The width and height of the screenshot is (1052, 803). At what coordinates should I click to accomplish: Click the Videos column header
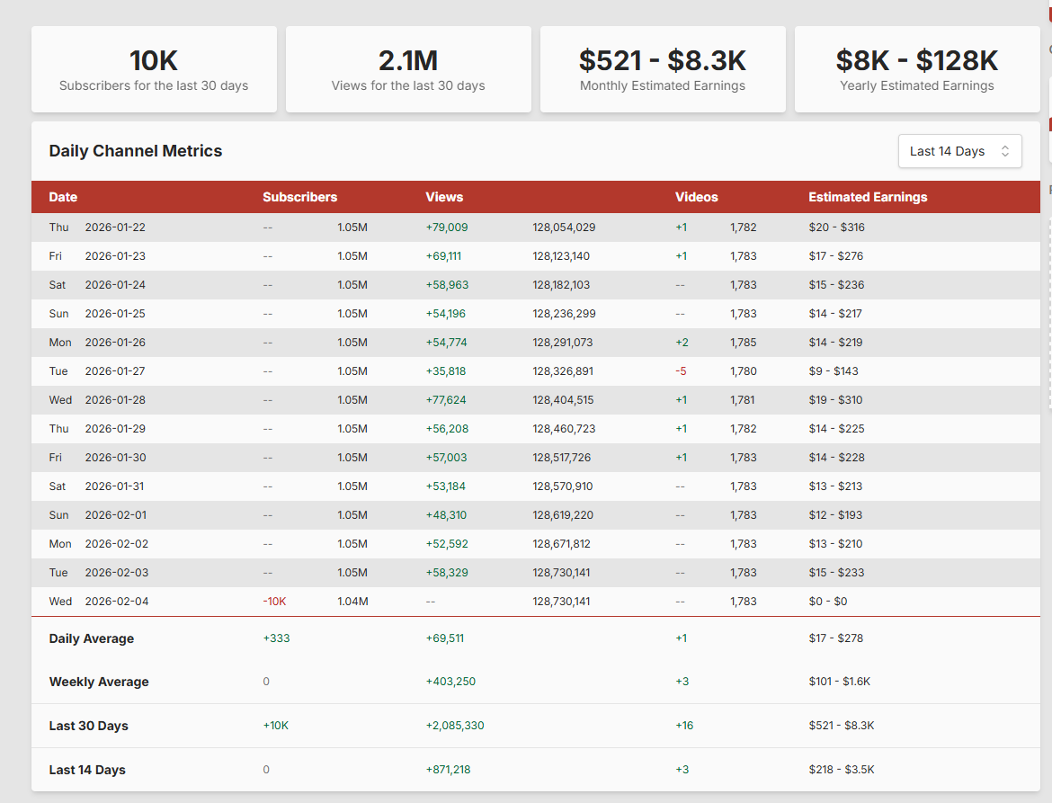[696, 197]
